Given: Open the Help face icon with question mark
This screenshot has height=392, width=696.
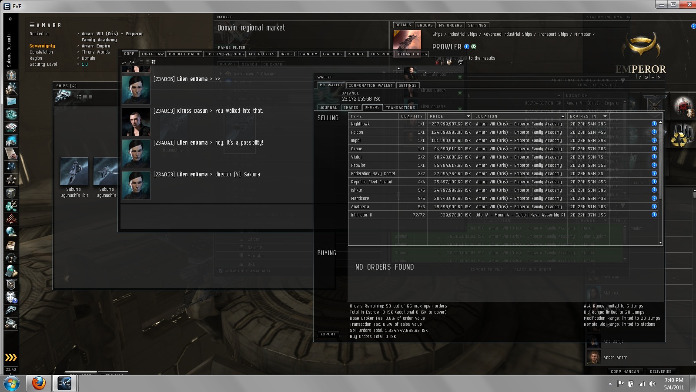Looking at the screenshot, I should (x=11, y=297).
